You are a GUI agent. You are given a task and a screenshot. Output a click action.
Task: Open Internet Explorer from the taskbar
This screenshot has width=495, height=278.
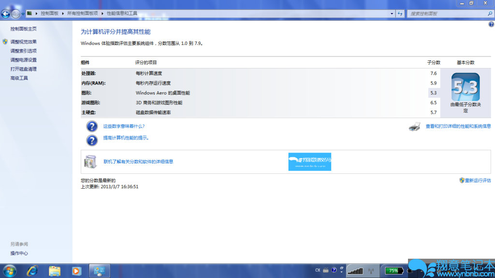coord(32,271)
